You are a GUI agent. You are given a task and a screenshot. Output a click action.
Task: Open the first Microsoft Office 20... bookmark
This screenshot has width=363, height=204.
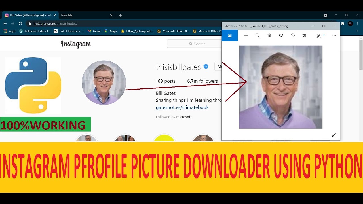click(x=173, y=31)
